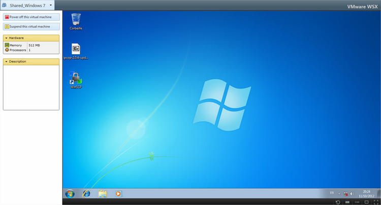
Task: Send Ctrl+Alt+Del via console toolbar icon
Action: pos(357,202)
